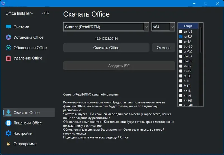The width and height of the screenshot is (224, 155).
Task: Click the Langs list scrollbar
Action: [201, 39]
